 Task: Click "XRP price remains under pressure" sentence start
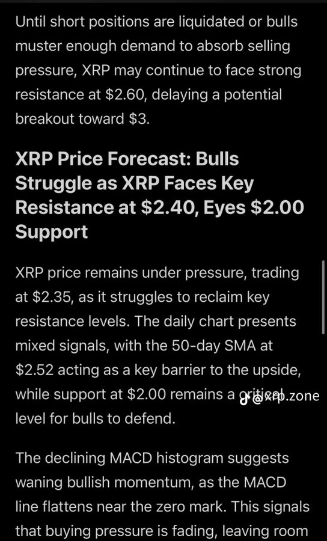pyautogui.click(x=127, y=273)
